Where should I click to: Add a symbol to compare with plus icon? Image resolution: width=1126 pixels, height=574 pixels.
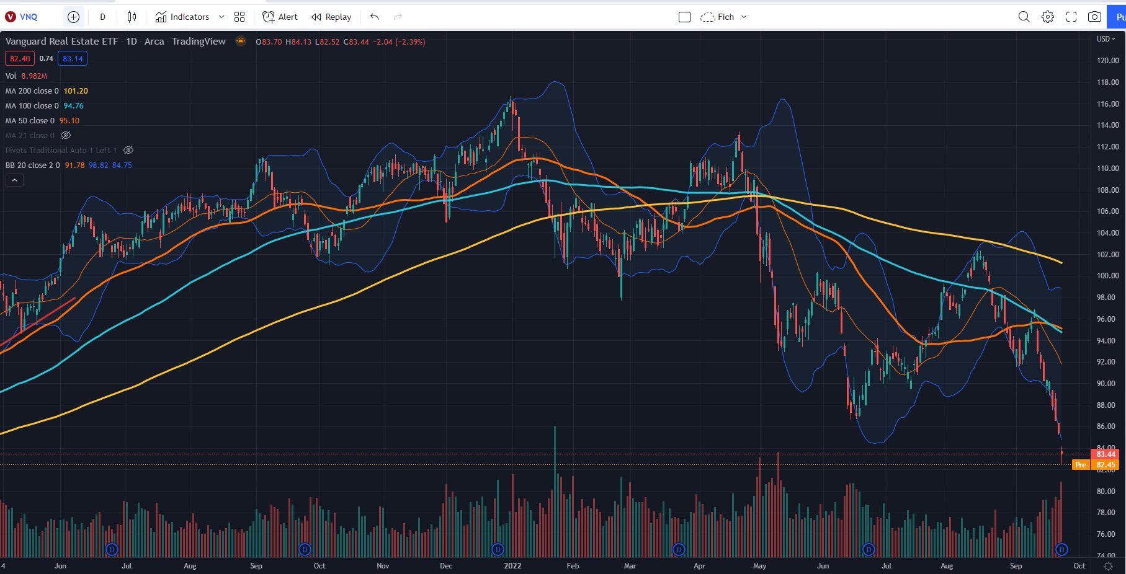coord(73,17)
